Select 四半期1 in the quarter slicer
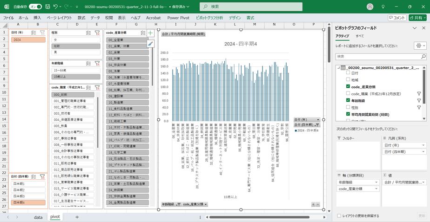The width and height of the screenshot is (430, 222). coord(28,184)
